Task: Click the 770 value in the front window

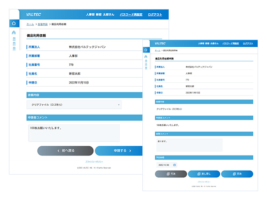Action: coord(187,80)
